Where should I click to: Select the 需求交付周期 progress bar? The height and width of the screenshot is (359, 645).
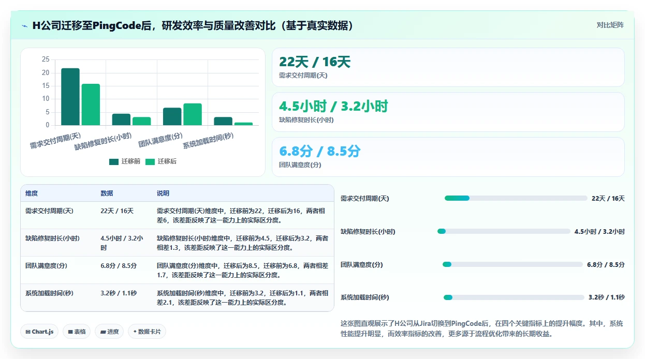pyautogui.click(x=516, y=198)
